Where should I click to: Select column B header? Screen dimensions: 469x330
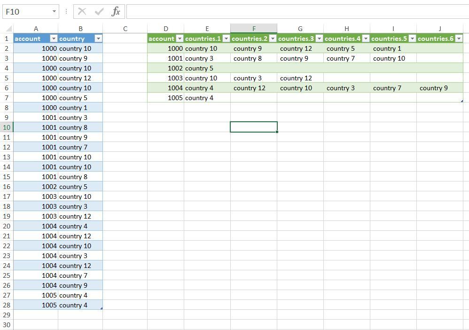coord(80,29)
